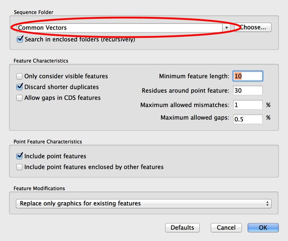Disable Search in enclosed folders checkbox
288x241 pixels.
20,39
